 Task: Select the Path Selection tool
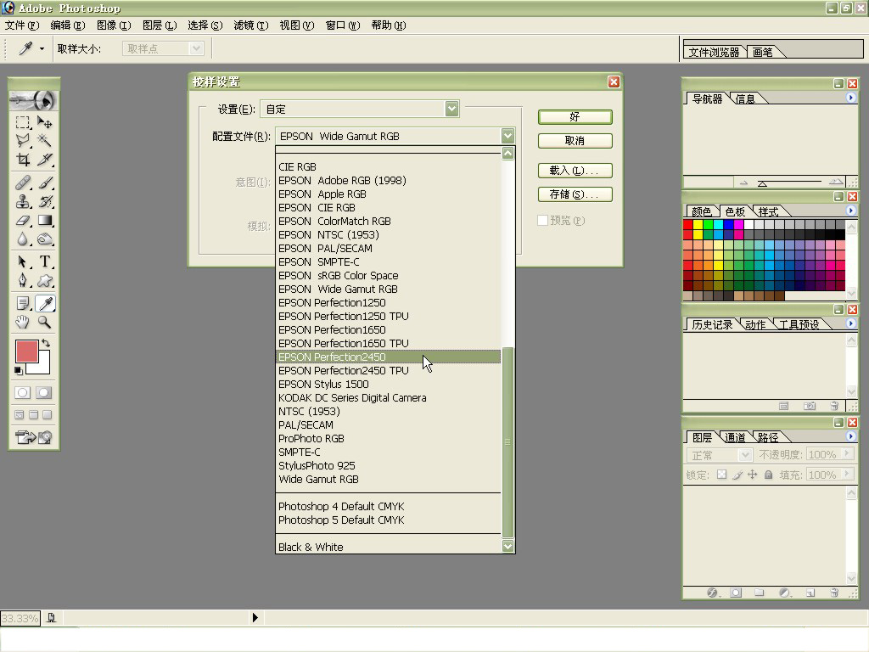pos(23,261)
